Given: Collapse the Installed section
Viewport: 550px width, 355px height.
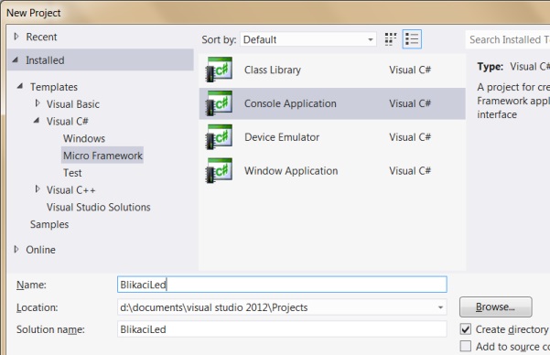Looking at the screenshot, I should [16, 60].
